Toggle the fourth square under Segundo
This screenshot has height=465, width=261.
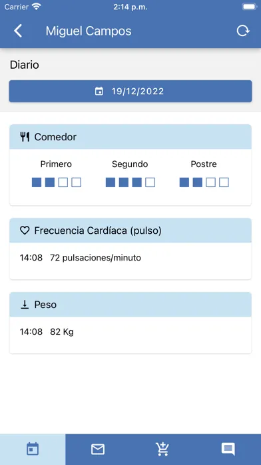(x=150, y=182)
